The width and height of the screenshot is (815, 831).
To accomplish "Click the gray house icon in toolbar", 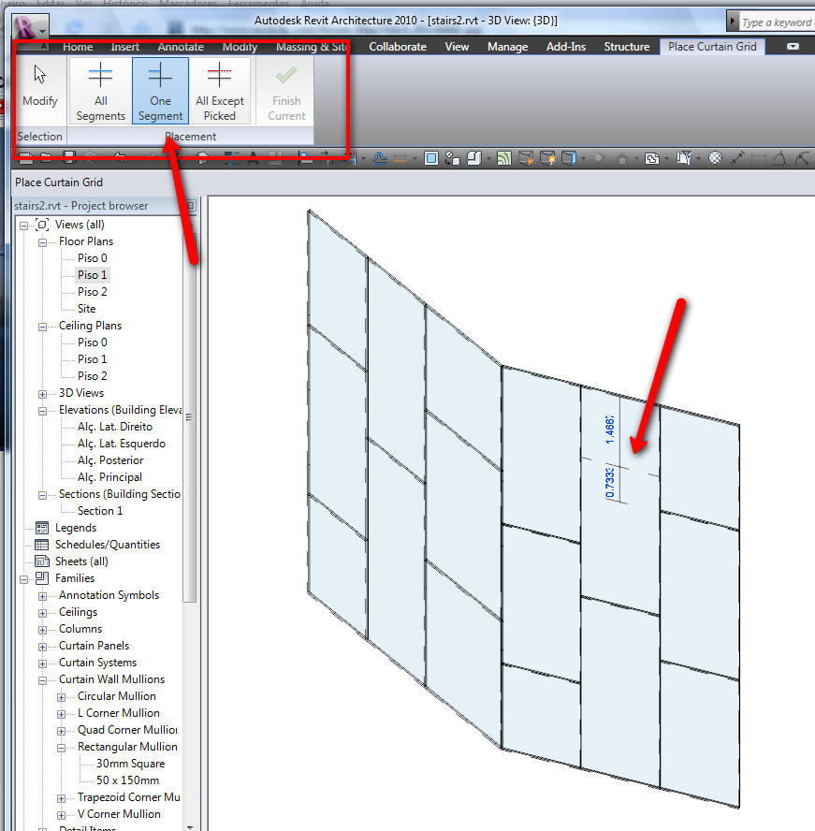I will (622, 158).
